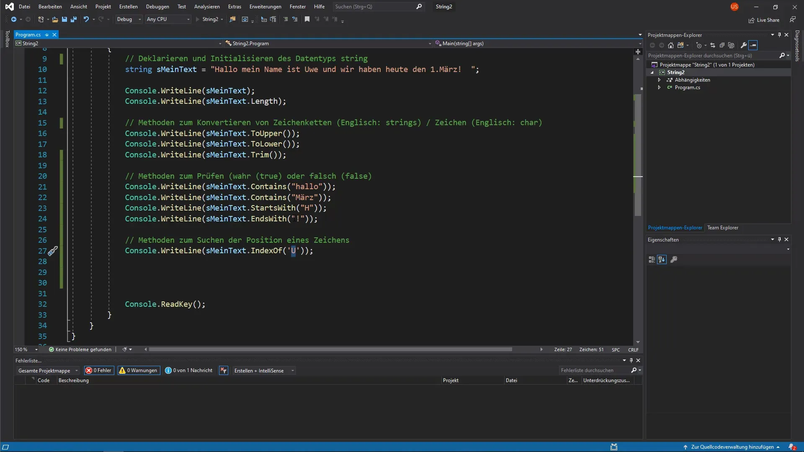Viewport: 804px width, 452px height.
Task: Click the notifications icon in status bar
Action: [x=792, y=447]
